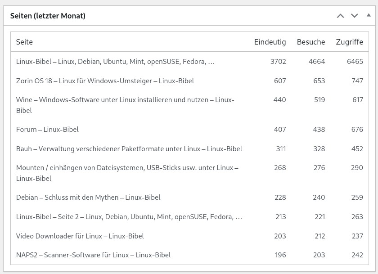Collapse the Seiten (letzter Monat) panel
Image resolution: width=378 pixels, height=274 pixels.
(369, 16)
